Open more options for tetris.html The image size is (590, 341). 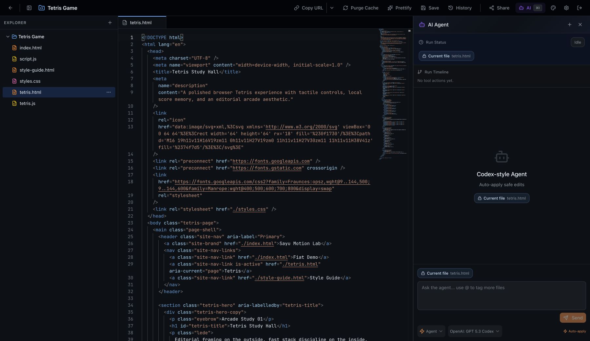coord(108,92)
